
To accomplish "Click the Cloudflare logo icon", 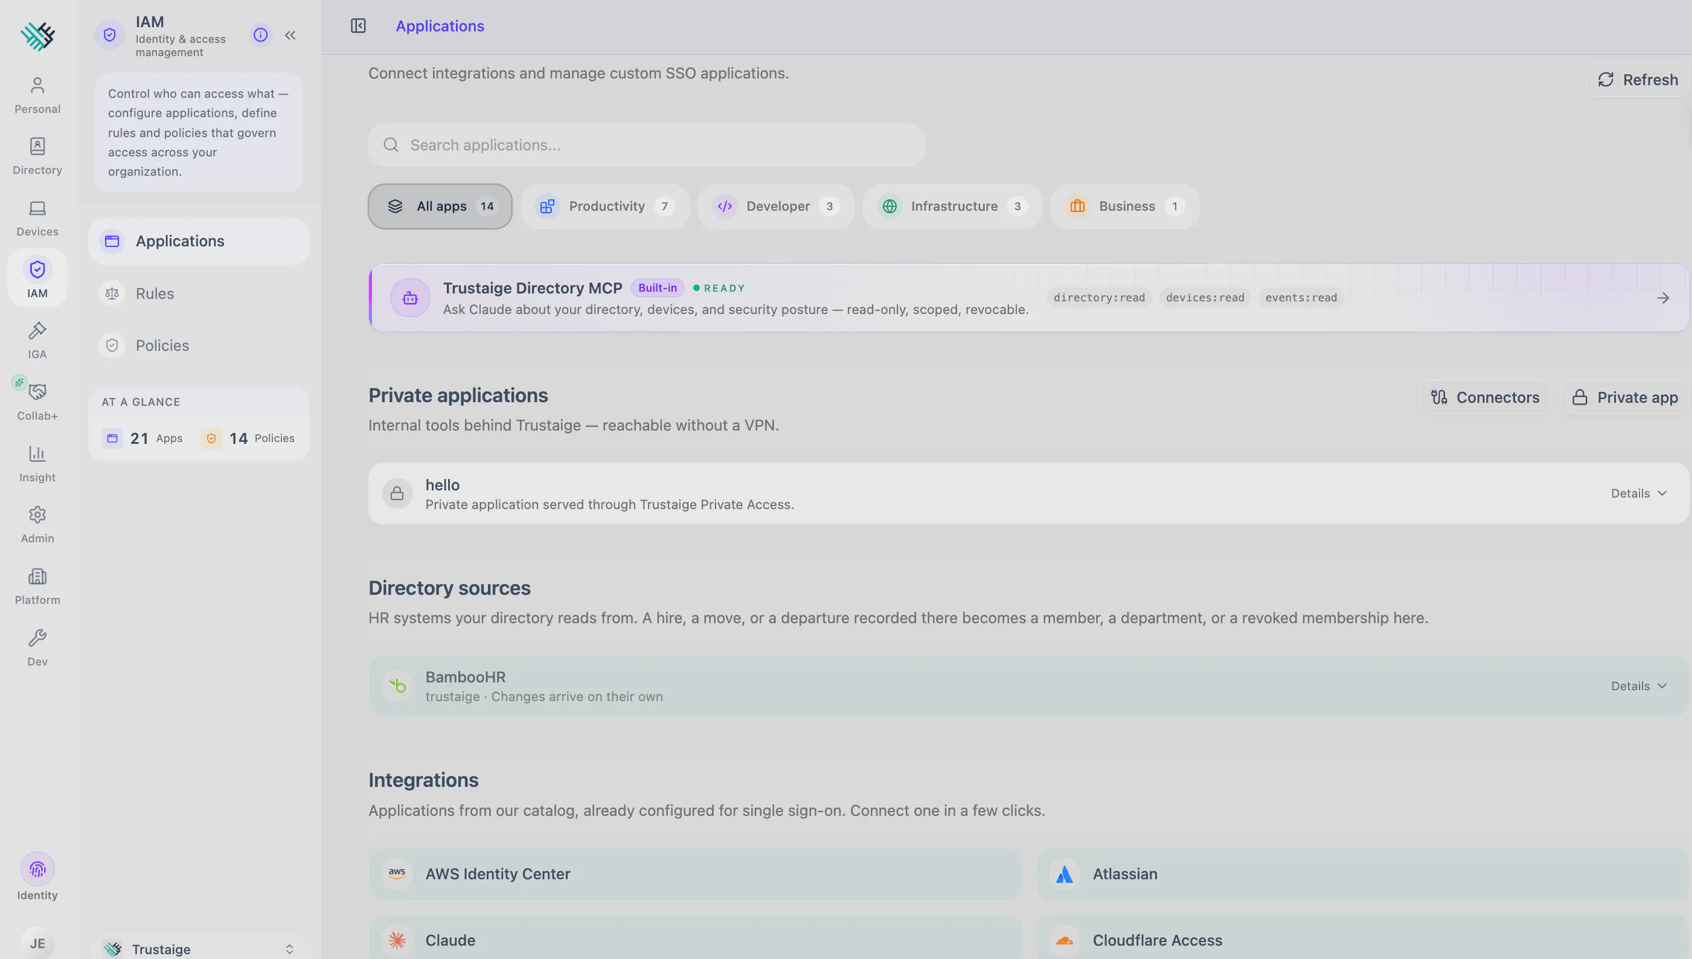I will click(x=1065, y=940).
